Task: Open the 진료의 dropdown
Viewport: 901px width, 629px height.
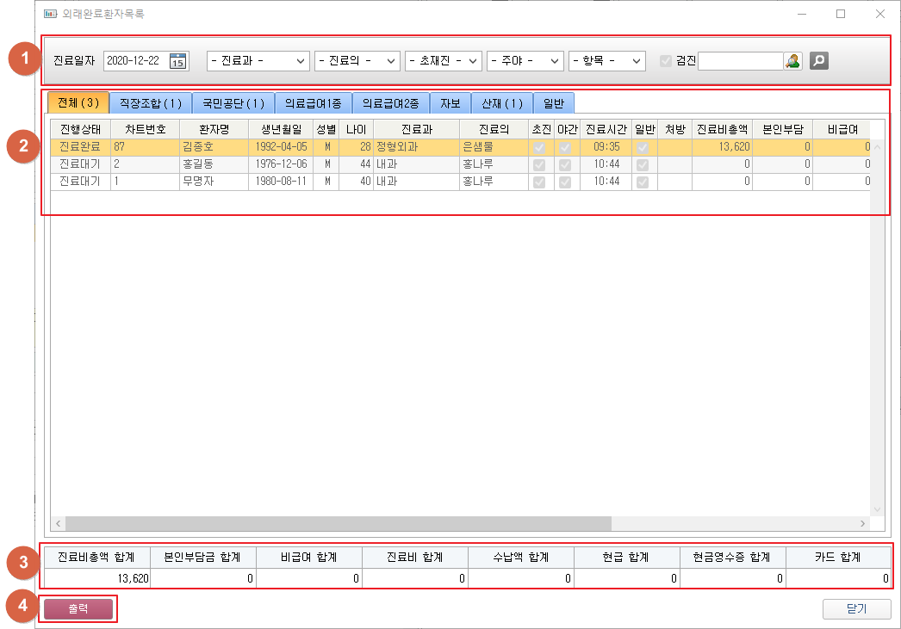Action: 357,61
